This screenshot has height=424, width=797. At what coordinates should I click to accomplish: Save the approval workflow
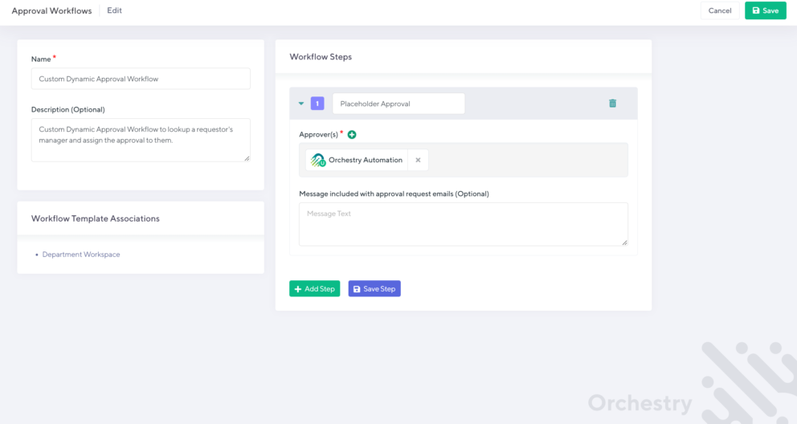[x=766, y=10]
